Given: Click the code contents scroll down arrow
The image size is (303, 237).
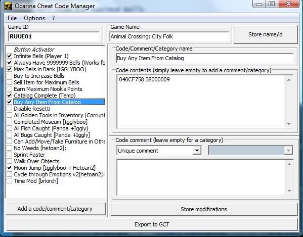Looking at the screenshot, I should coord(289,124).
